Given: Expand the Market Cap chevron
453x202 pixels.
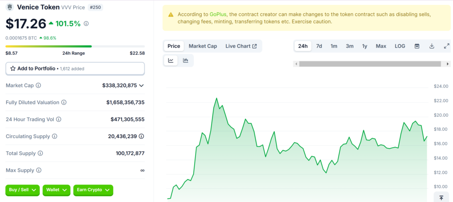Looking at the screenshot, I should coord(142,85).
